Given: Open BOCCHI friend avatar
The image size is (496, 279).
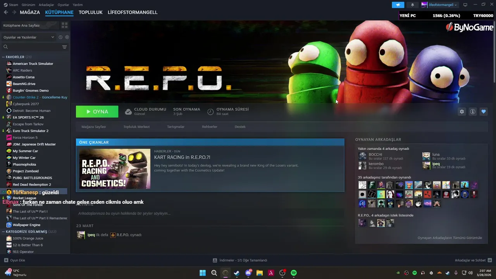Looking at the screenshot, I should 362,156.
